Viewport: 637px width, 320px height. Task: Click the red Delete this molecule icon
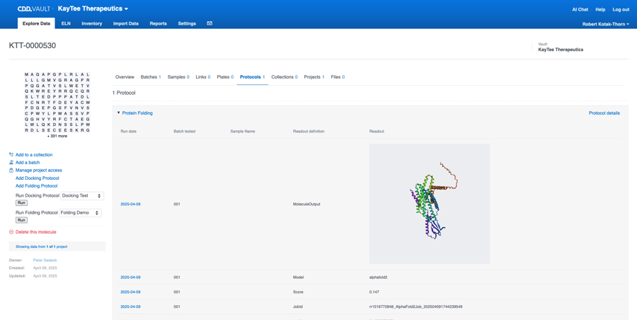click(11, 232)
